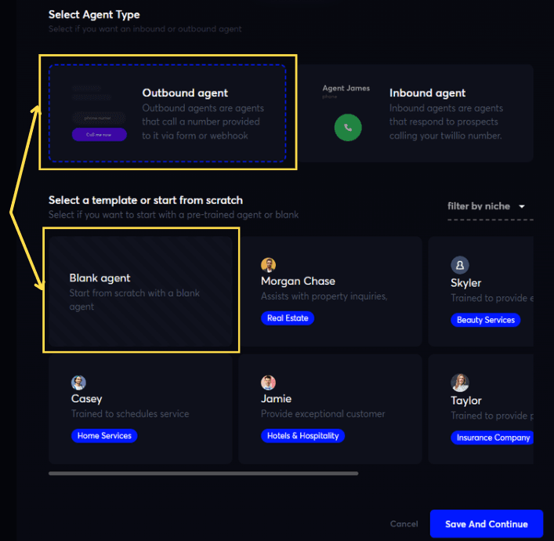The width and height of the screenshot is (554, 541).
Task: Click the Beauty Services tag
Action: point(485,320)
